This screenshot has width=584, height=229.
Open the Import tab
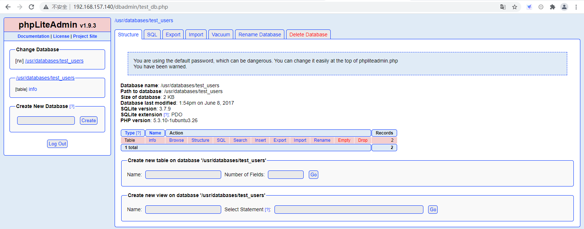tap(196, 35)
